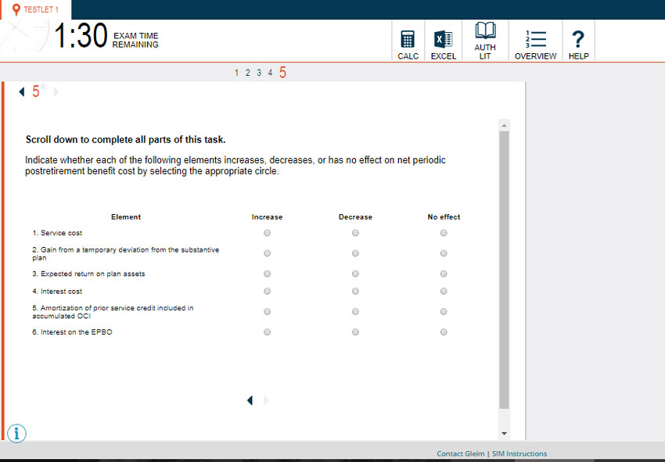Screen dimensions: 665x462
Task: Open the OVERVIEW list icon
Action: tap(536, 40)
